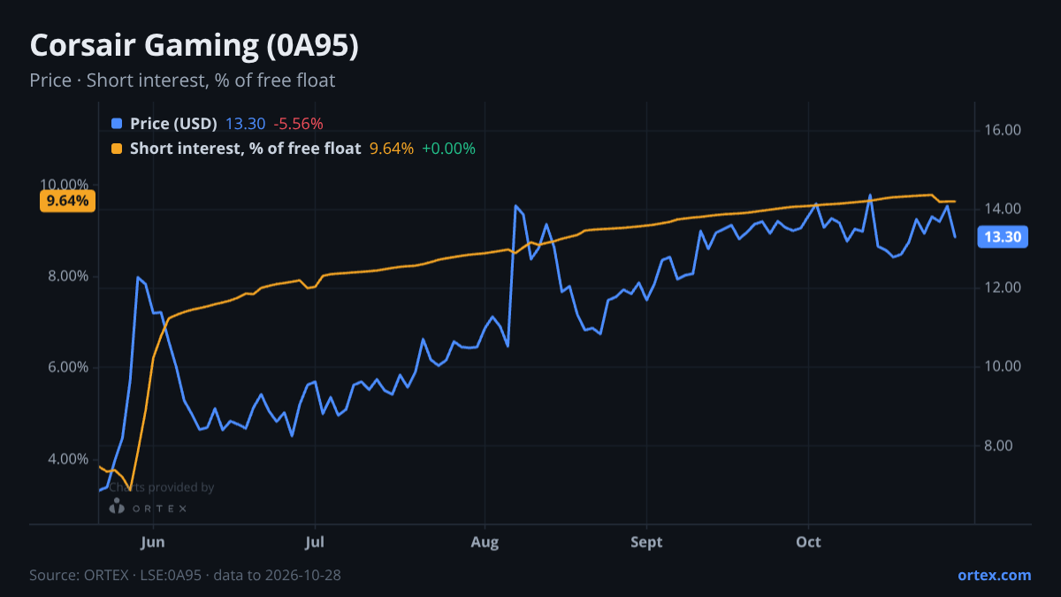Click the orange Short interest legend swatch

point(117,149)
